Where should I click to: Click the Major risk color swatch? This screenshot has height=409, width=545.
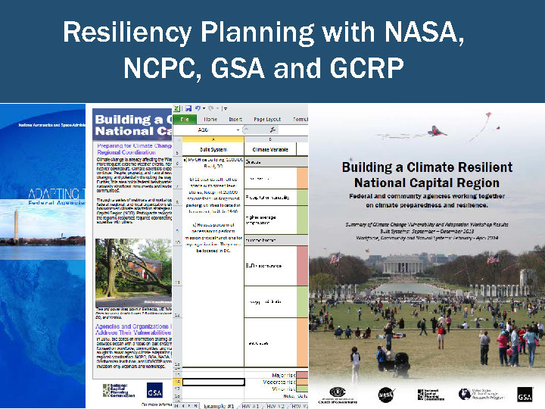pyautogui.click(x=302, y=376)
